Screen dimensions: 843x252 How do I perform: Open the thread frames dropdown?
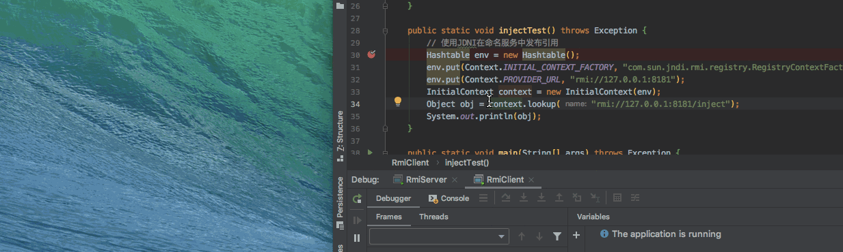[x=439, y=236]
